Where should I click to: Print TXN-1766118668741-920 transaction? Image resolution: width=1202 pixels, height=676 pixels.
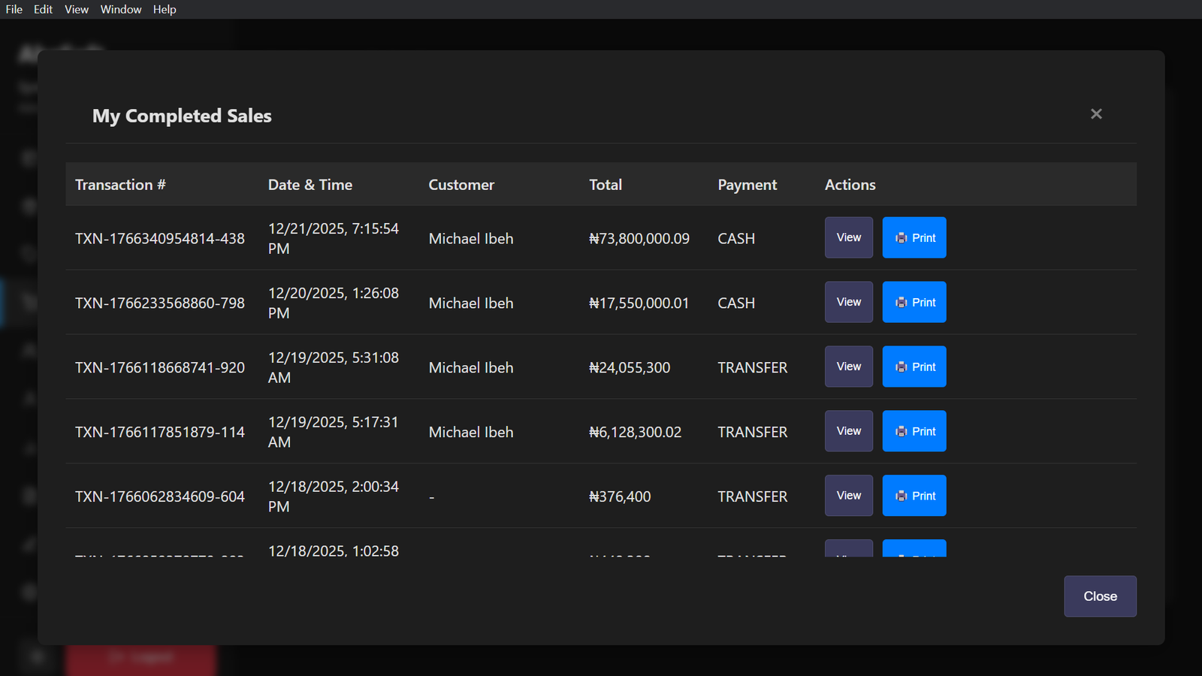(x=914, y=367)
